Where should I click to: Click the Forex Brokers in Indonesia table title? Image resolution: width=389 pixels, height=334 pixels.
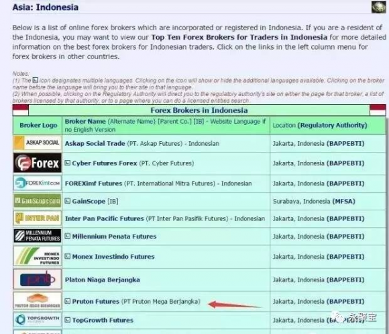coord(199,110)
